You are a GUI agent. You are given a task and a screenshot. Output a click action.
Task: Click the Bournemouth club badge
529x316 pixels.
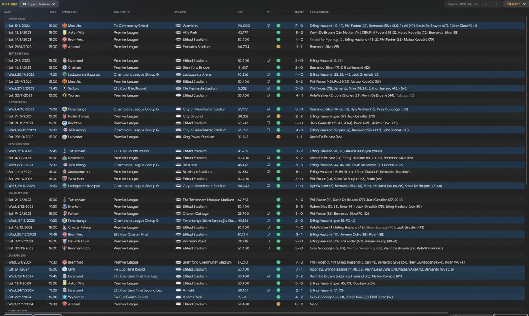click(x=64, y=248)
